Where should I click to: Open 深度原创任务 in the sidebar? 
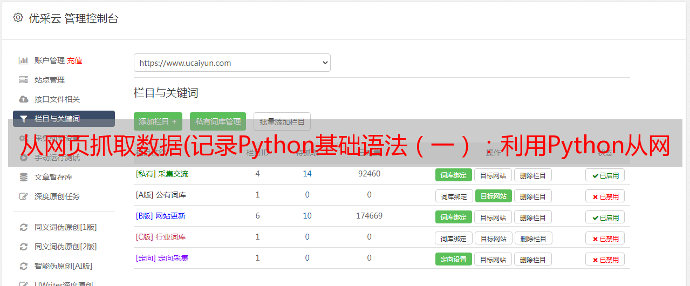[57, 196]
